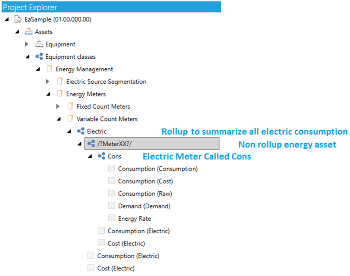Click the Equipment classes share icon

tap(39, 56)
